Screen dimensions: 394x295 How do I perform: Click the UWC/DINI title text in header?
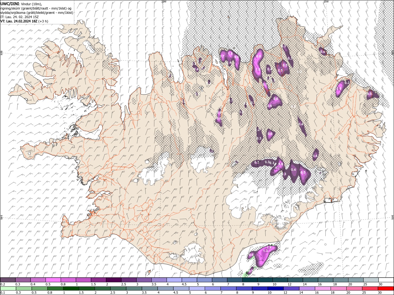[10, 3]
